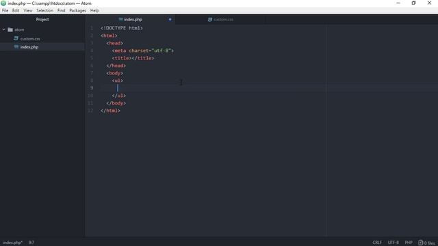
Task: Open the Find menu
Action: click(x=61, y=11)
